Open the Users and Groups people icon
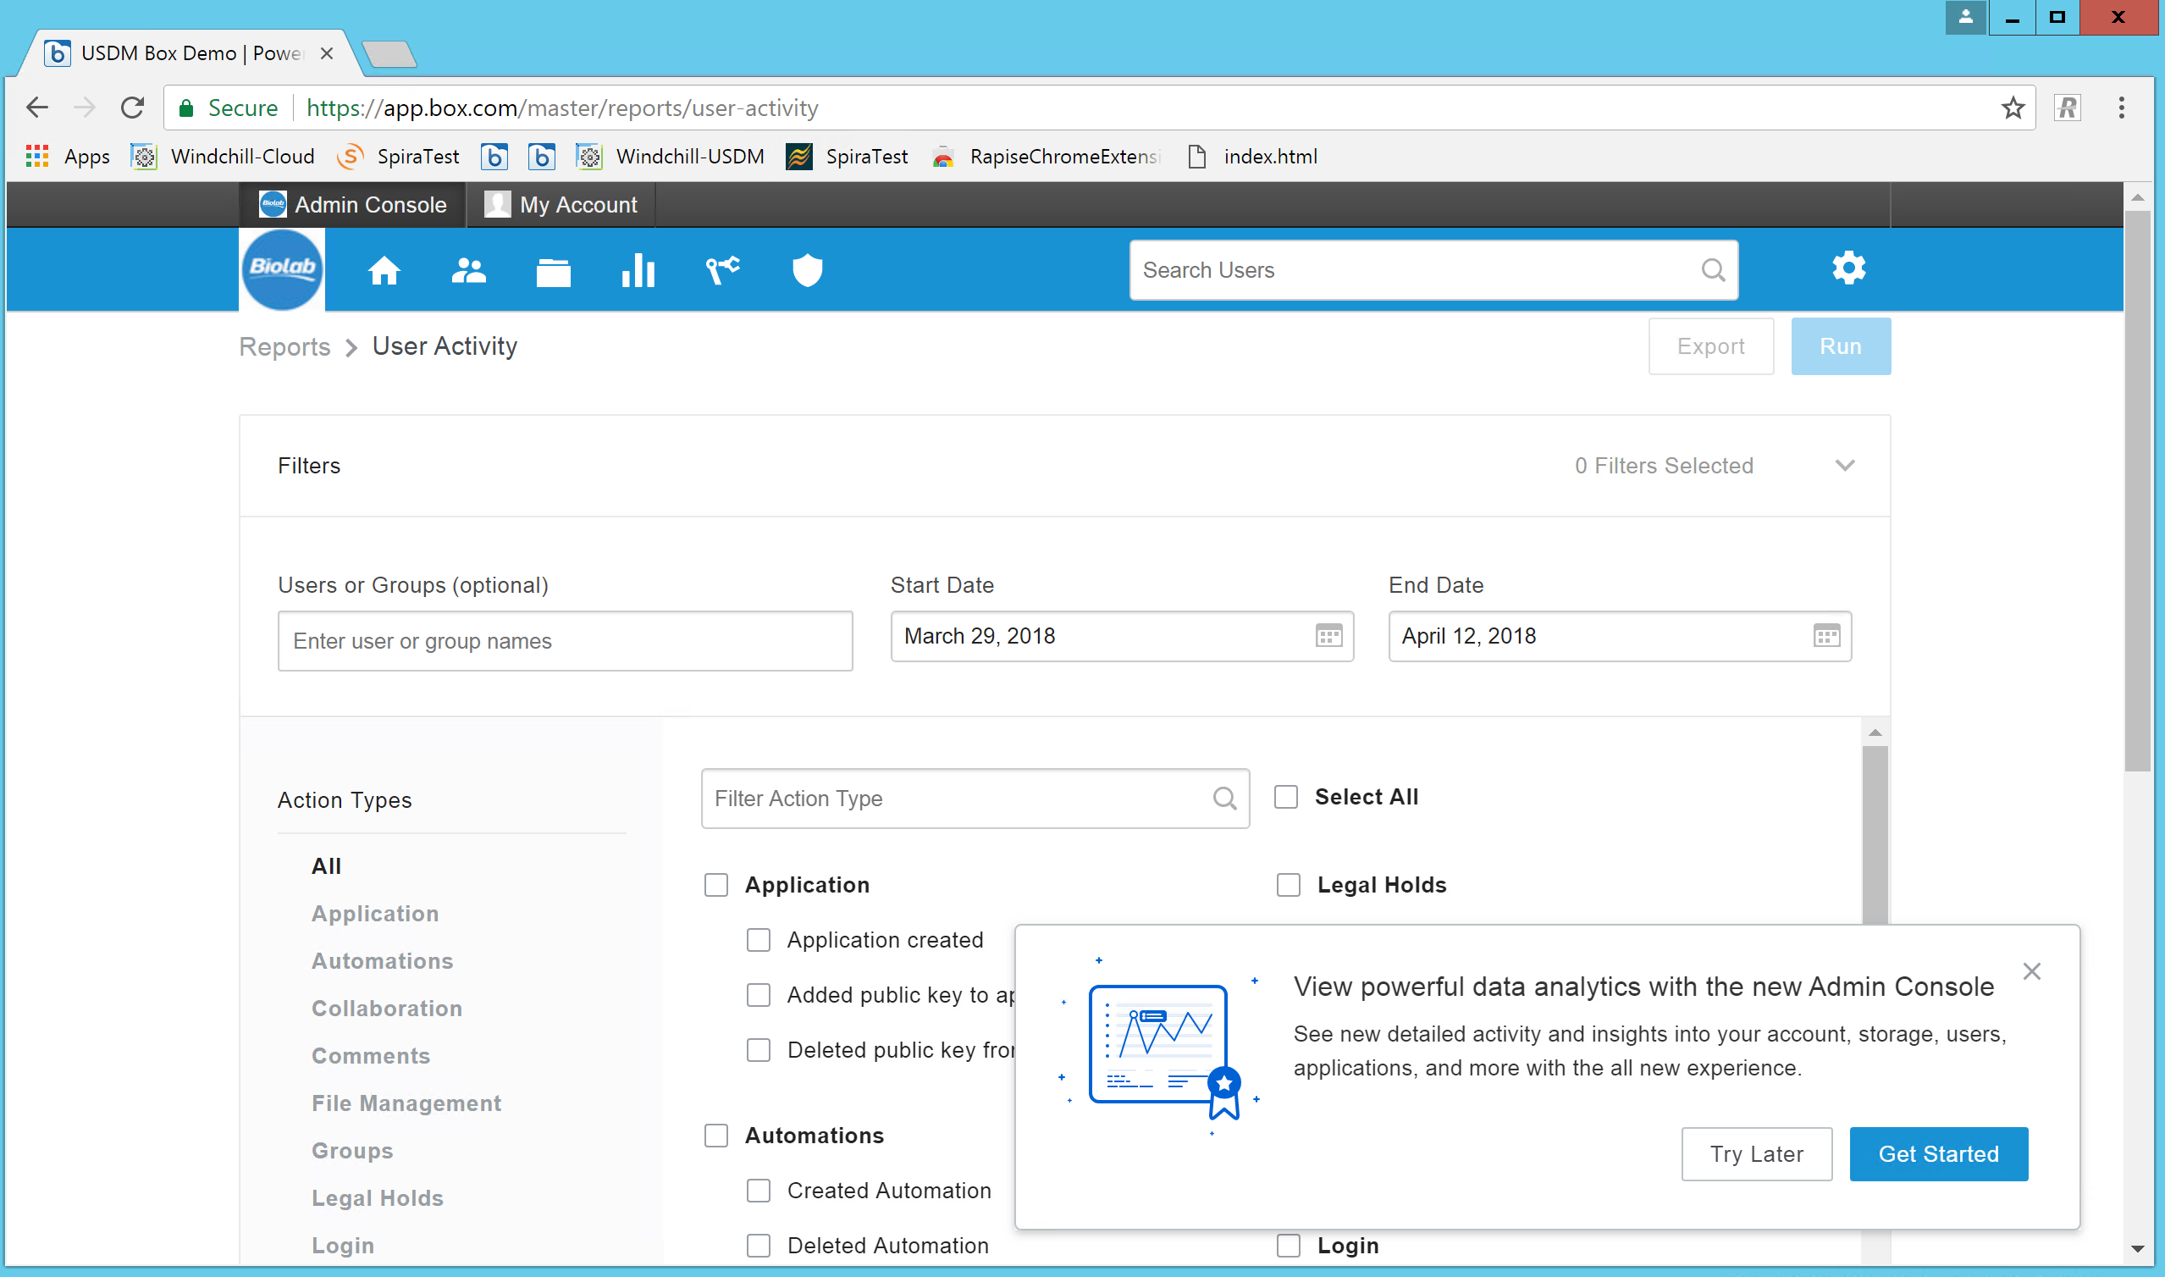This screenshot has height=1277, width=2165. click(469, 270)
